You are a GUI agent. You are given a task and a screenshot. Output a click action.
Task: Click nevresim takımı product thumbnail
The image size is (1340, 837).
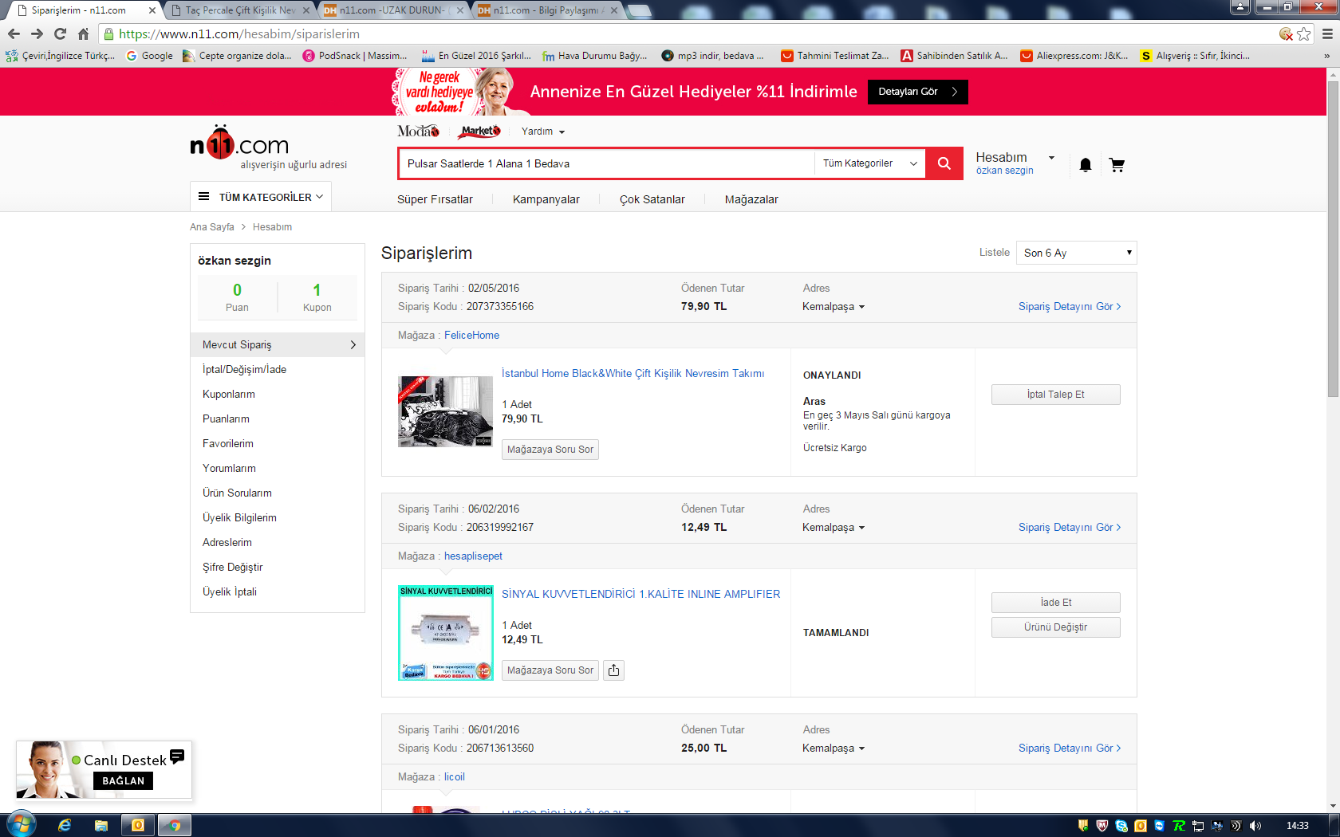point(446,411)
